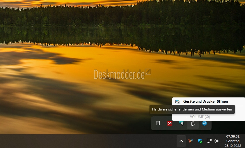Click the colorful striped tray icon in taskbar
245x148 pixels.
pyautogui.click(x=191, y=141)
